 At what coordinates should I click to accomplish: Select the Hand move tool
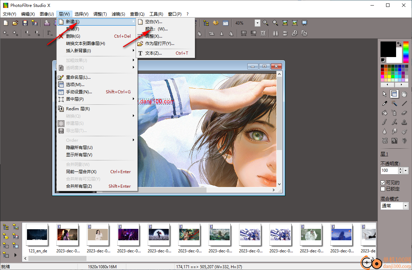[x=404, y=94]
